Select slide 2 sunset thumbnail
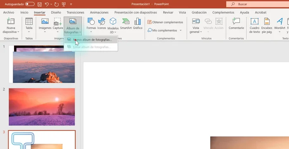The image size is (289, 149). pos(42,107)
